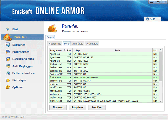Switch to the Interfaces tab

coord(78,44)
